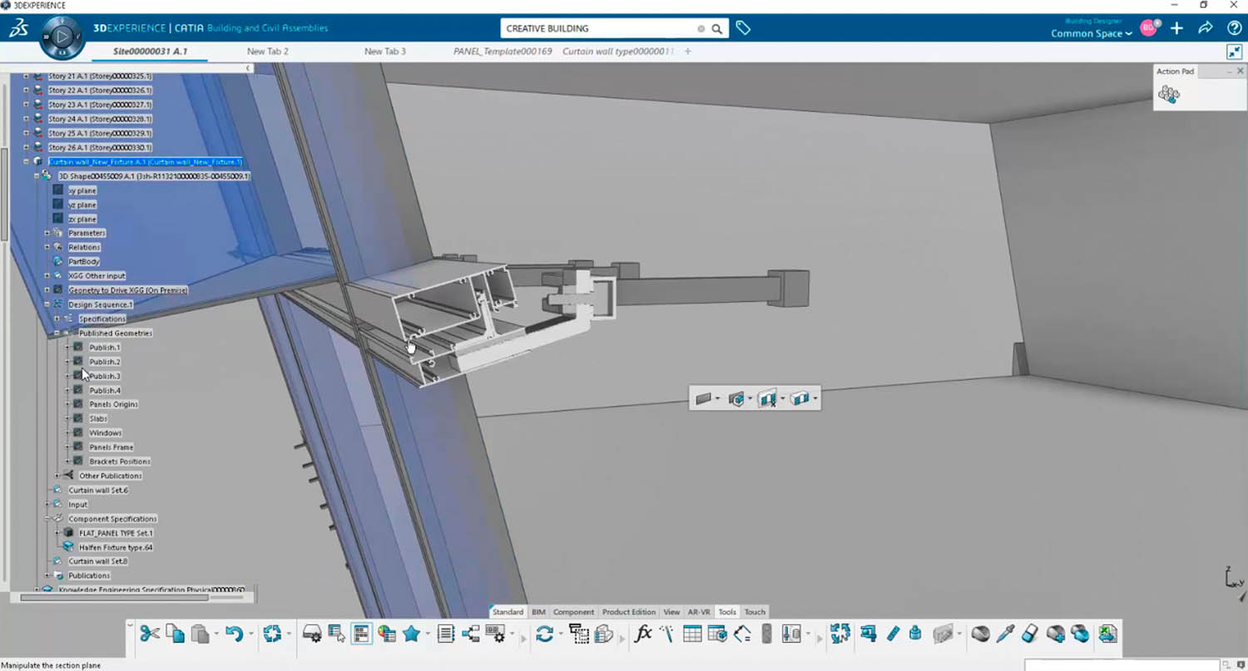Switch to the BIM toolbar tab
Image resolution: width=1248 pixels, height=671 pixels.
click(x=538, y=612)
